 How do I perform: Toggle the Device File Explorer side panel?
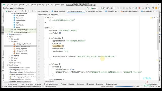(x=160, y=64)
